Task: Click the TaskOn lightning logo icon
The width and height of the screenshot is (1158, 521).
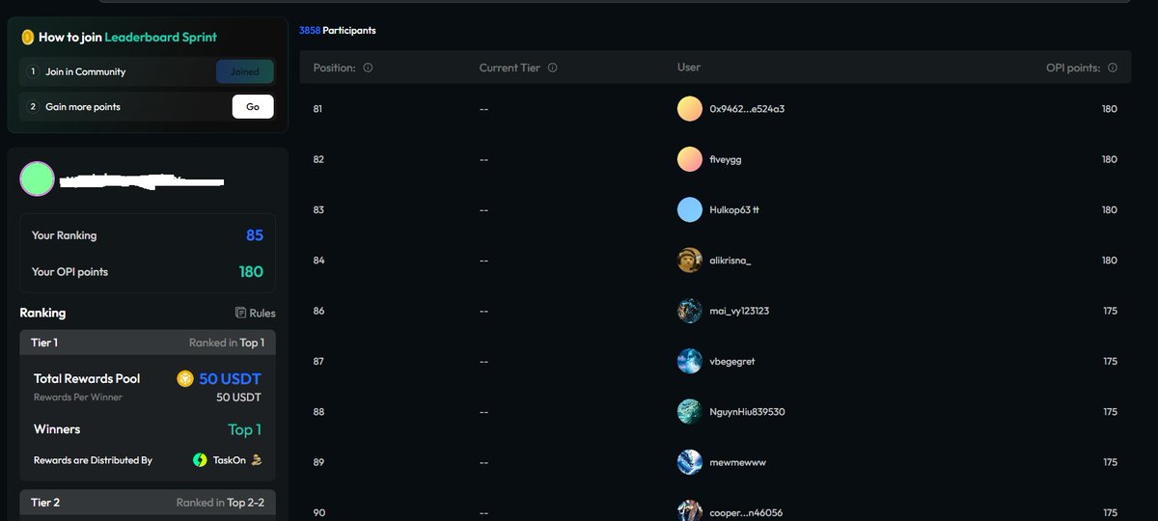Action: [x=200, y=460]
